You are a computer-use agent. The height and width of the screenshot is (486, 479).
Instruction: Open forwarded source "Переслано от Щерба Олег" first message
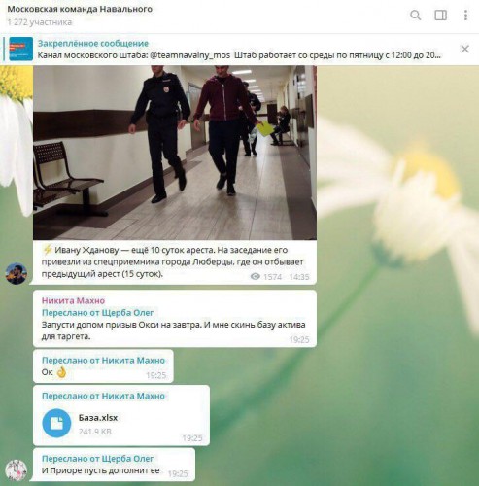(98, 313)
